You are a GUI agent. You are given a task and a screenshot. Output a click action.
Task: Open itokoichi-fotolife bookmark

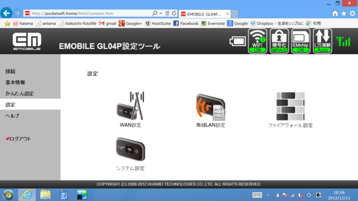(78, 23)
